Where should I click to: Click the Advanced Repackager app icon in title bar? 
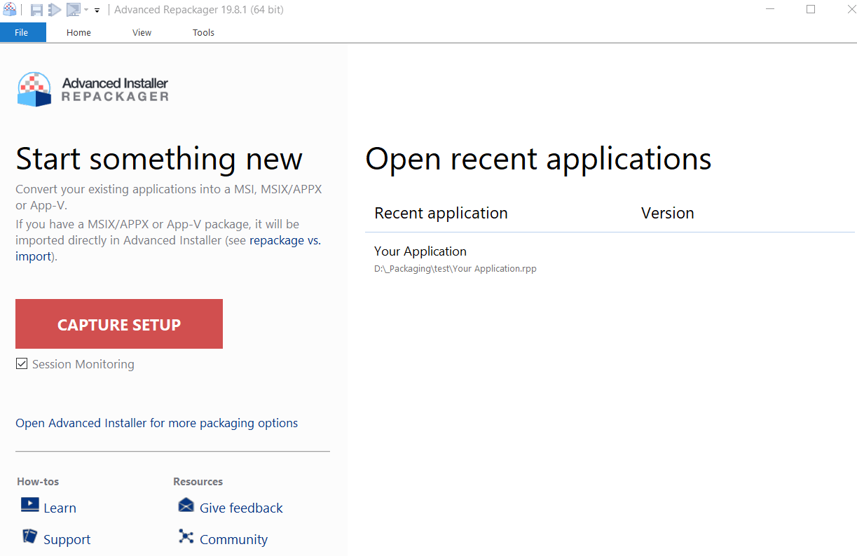[10, 9]
